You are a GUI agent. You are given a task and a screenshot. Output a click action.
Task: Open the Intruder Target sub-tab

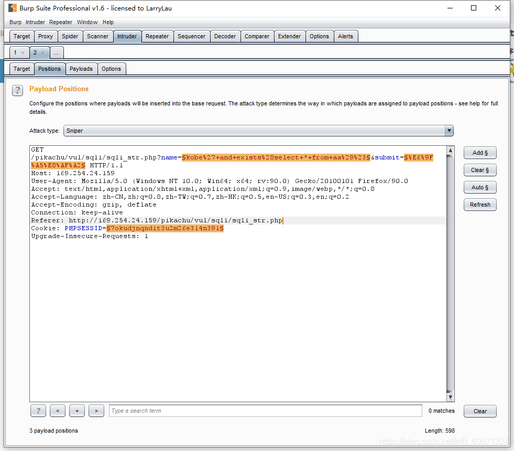point(21,69)
